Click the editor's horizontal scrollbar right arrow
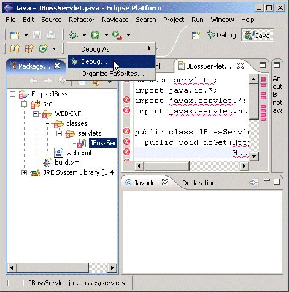This screenshot has height=292, width=289. (244, 166)
